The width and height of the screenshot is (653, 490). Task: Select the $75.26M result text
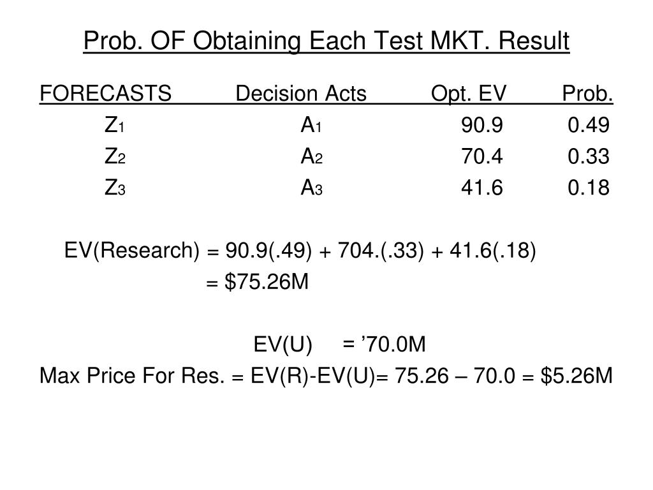pos(267,281)
